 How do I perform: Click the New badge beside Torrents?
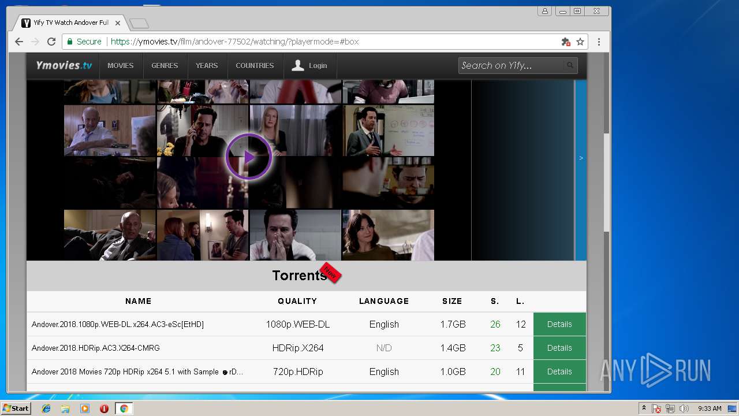pyautogui.click(x=330, y=272)
